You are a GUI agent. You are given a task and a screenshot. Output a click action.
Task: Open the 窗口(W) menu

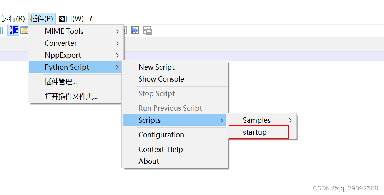click(x=71, y=18)
